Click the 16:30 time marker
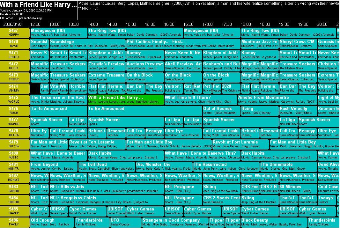340x228 pixels. 188,24
